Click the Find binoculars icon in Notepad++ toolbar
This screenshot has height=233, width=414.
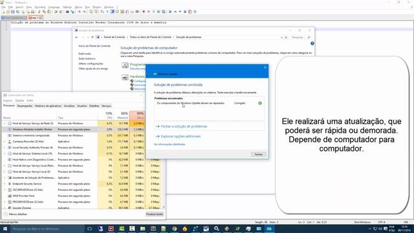click(67, 12)
